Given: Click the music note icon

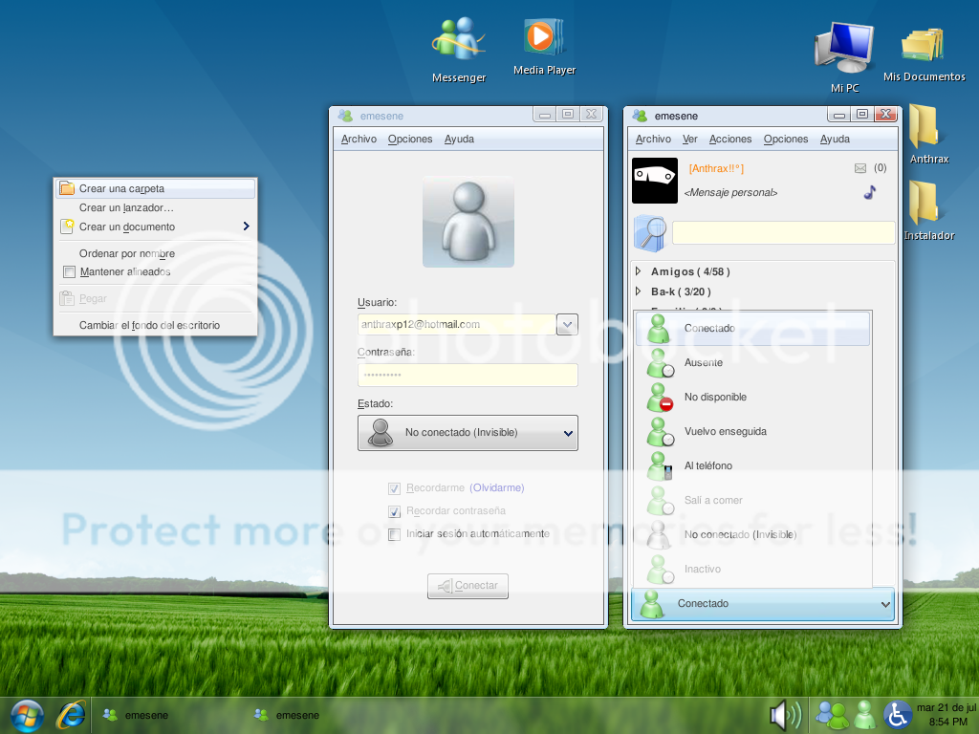Looking at the screenshot, I should (x=869, y=191).
